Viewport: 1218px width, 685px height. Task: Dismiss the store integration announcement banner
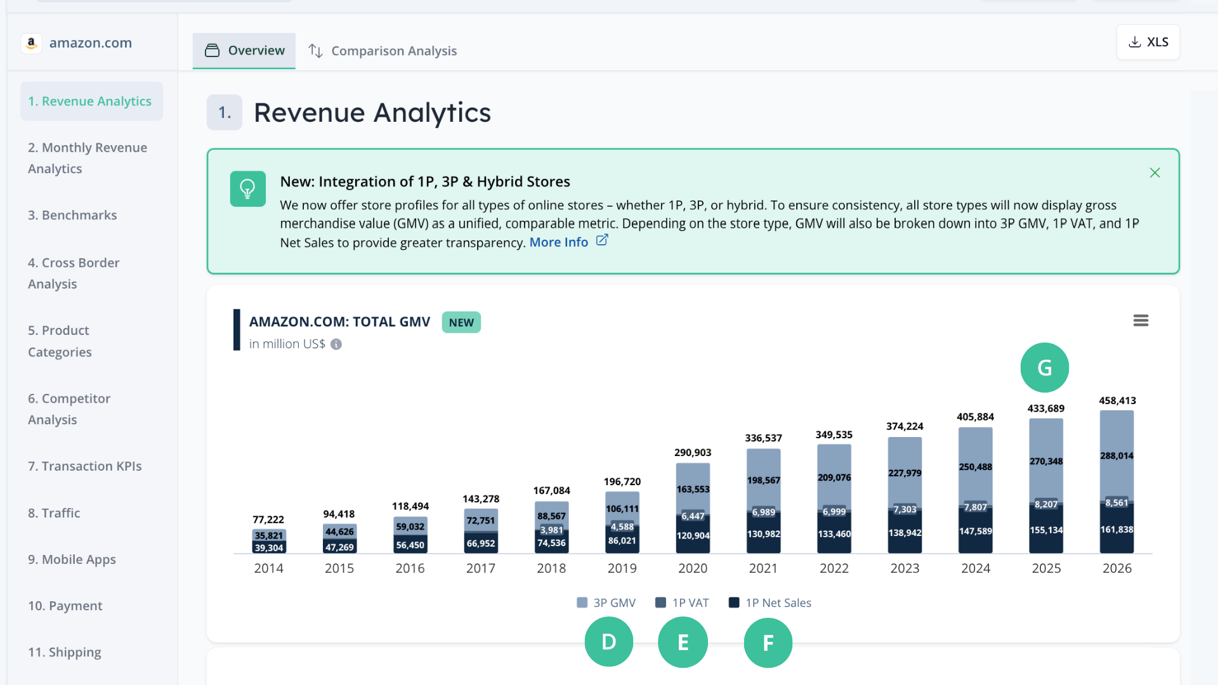point(1155,173)
